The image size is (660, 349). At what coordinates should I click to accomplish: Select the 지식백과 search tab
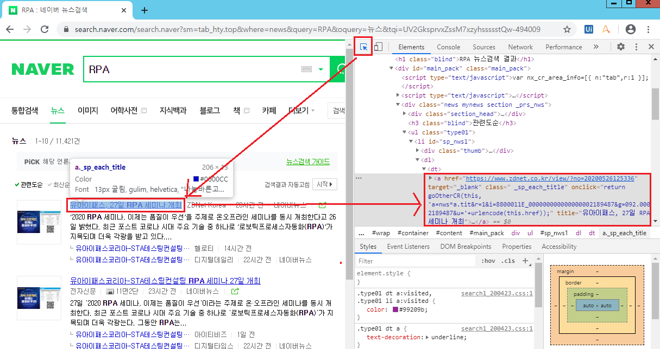click(x=173, y=111)
